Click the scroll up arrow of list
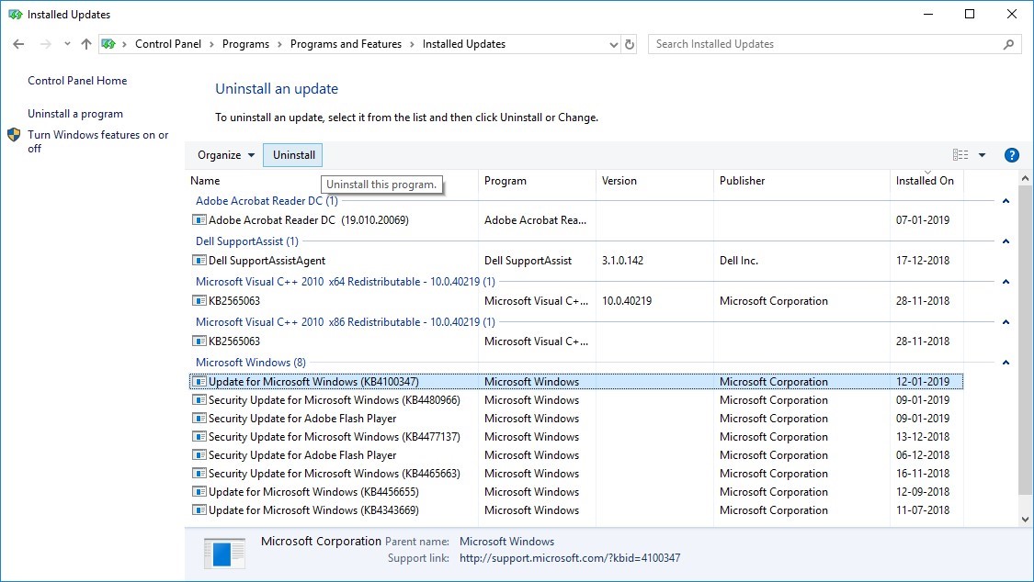 [x=1025, y=178]
